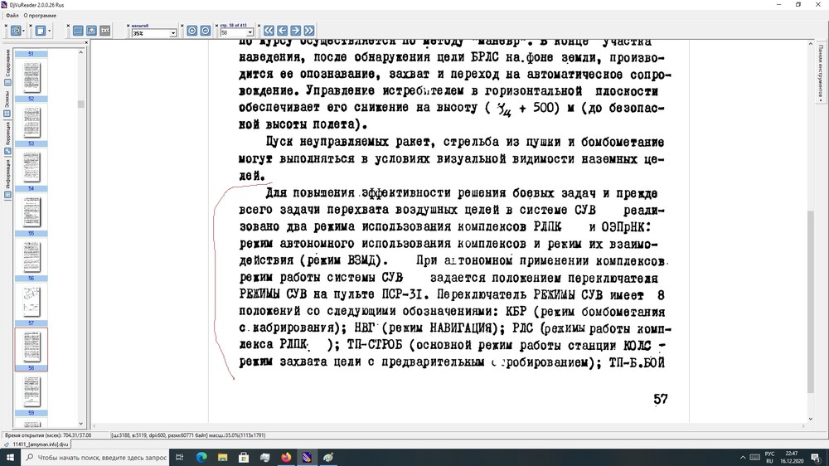The image size is (829, 466).
Task: Expand the layout mode dropdown arrow
Action: point(24,31)
